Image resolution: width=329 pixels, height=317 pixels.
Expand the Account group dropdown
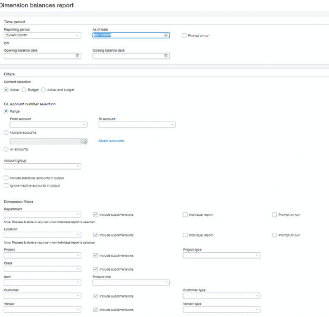42,166
